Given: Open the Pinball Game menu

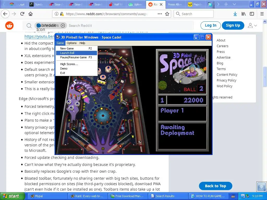Looking at the screenshot, I should [x=60, y=43].
